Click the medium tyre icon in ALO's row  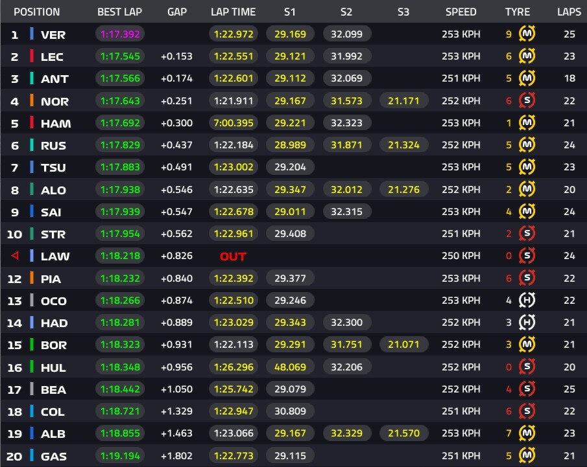point(527,189)
